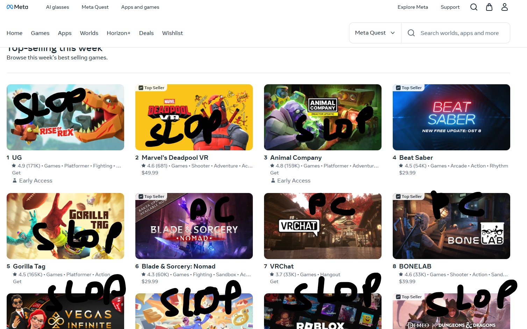Open the AI glasses menu
Viewport: 527px width, 329px height.
pyautogui.click(x=57, y=7)
